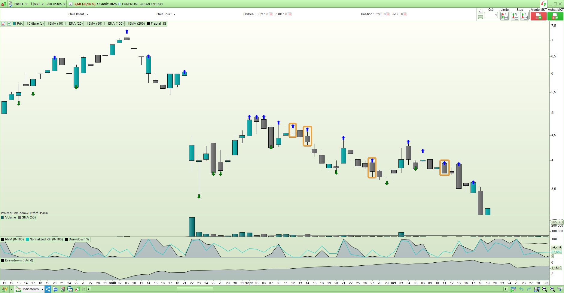The image size is (564, 293).
Task: Click the red down-arrow price panel icon
Action: (3, 24)
